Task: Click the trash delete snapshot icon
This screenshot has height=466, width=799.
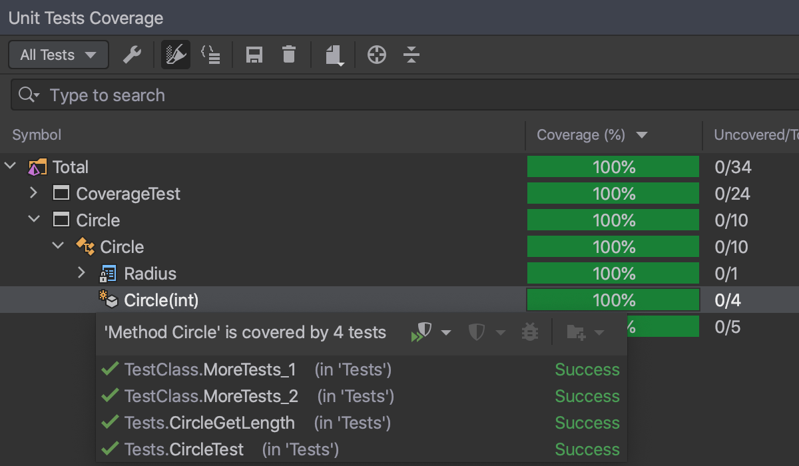Action: [288, 55]
